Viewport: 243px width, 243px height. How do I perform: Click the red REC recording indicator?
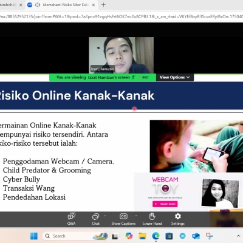[144, 77]
